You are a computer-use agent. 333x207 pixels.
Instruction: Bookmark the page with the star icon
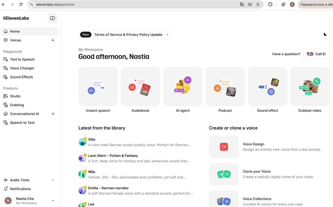258,4
